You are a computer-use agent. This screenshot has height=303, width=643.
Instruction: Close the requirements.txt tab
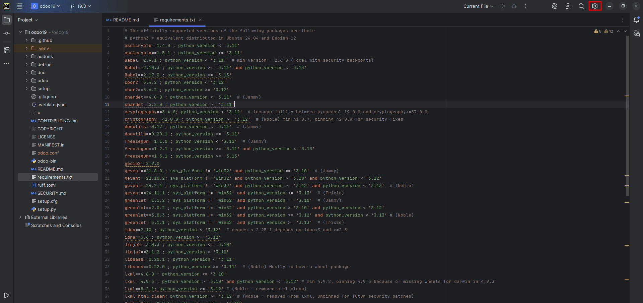tap(200, 20)
